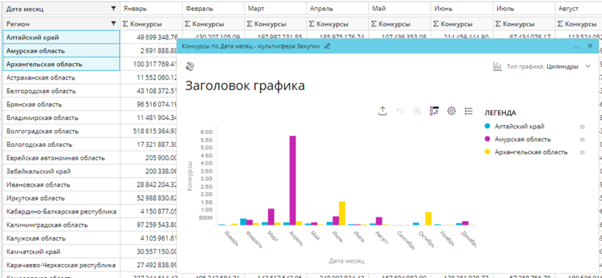The image size is (602, 278).
Task: Click the Заголовок графика chart title
Action: [x=245, y=86]
